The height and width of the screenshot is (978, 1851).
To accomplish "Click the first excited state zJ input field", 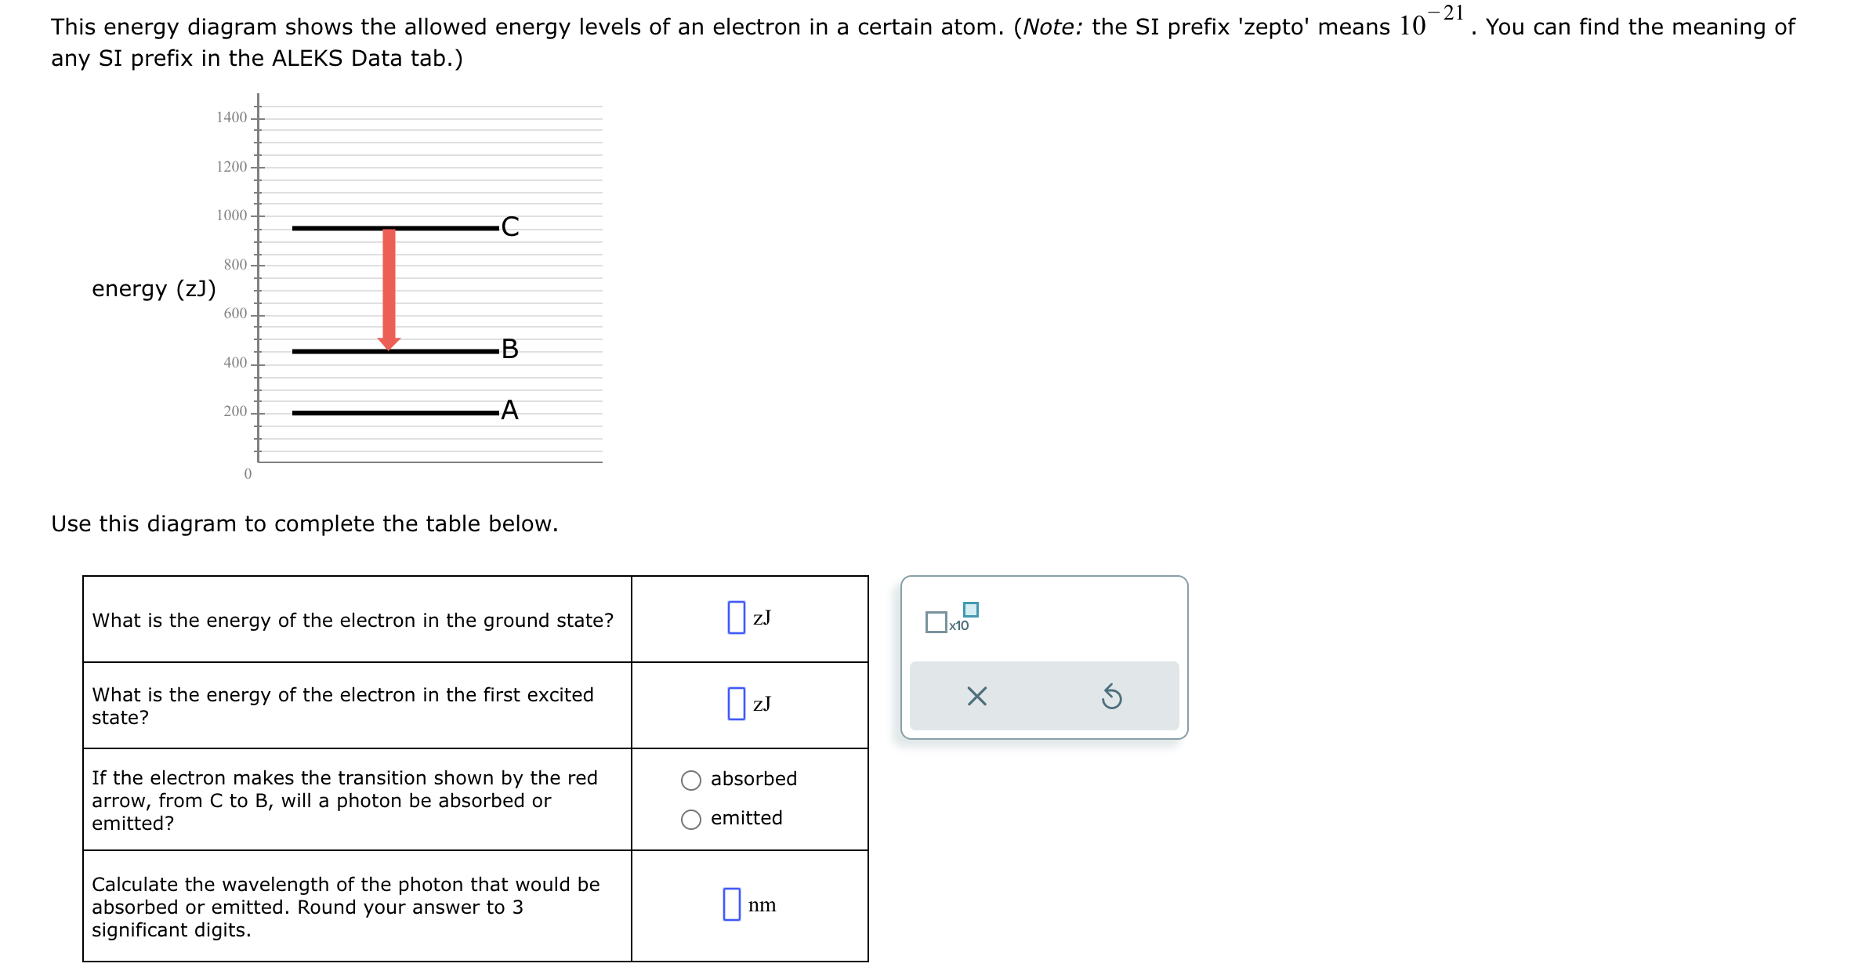I will [x=735, y=705].
